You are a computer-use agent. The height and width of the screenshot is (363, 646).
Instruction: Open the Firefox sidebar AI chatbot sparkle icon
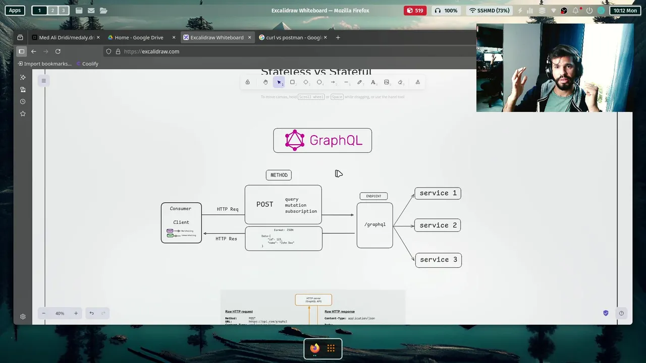coord(23,77)
